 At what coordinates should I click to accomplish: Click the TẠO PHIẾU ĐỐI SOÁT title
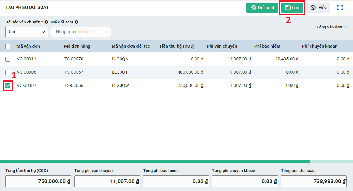(x=27, y=7)
